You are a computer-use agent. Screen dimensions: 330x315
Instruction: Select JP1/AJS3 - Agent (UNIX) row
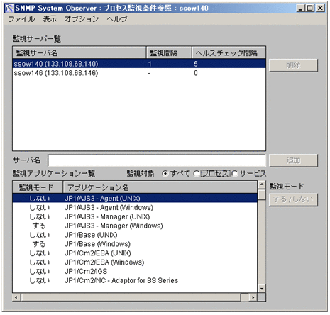pyautogui.click(x=135, y=198)
